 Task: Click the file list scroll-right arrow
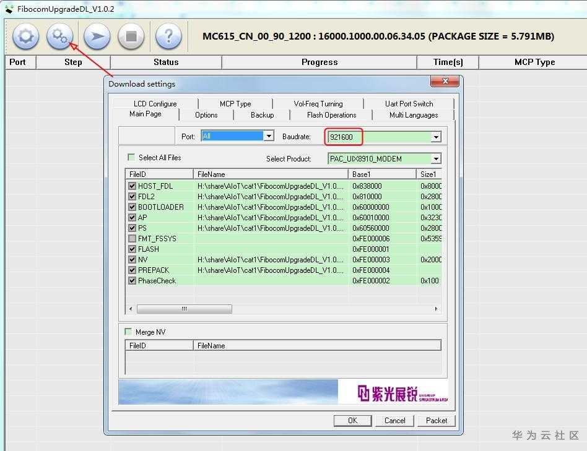[436, 309]
